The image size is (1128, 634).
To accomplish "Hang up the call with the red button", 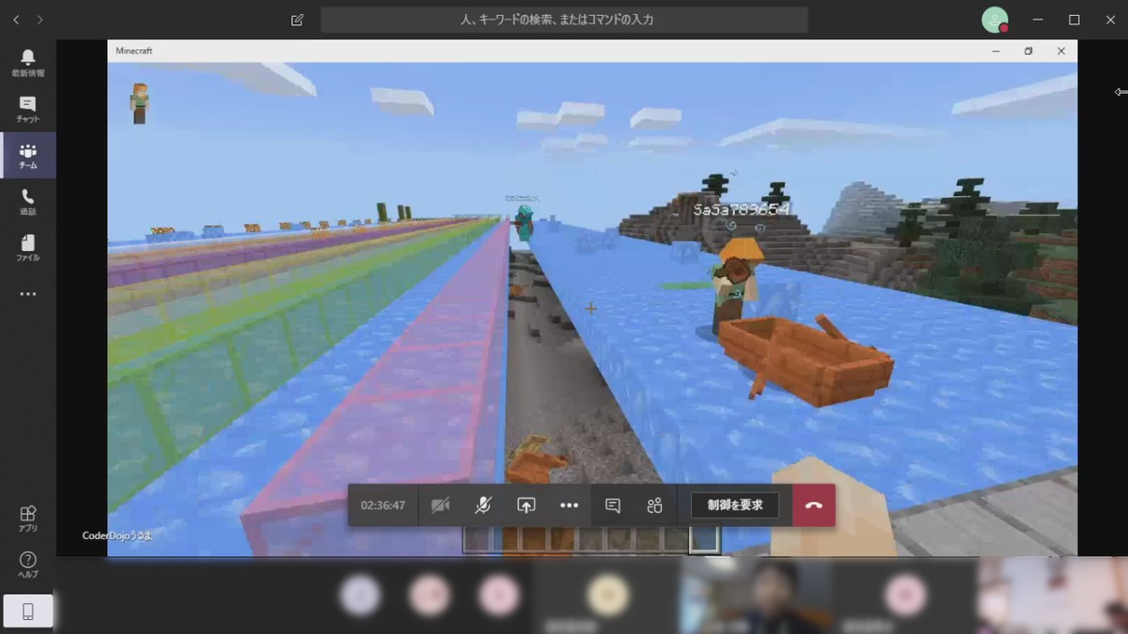I will point(814,505).
